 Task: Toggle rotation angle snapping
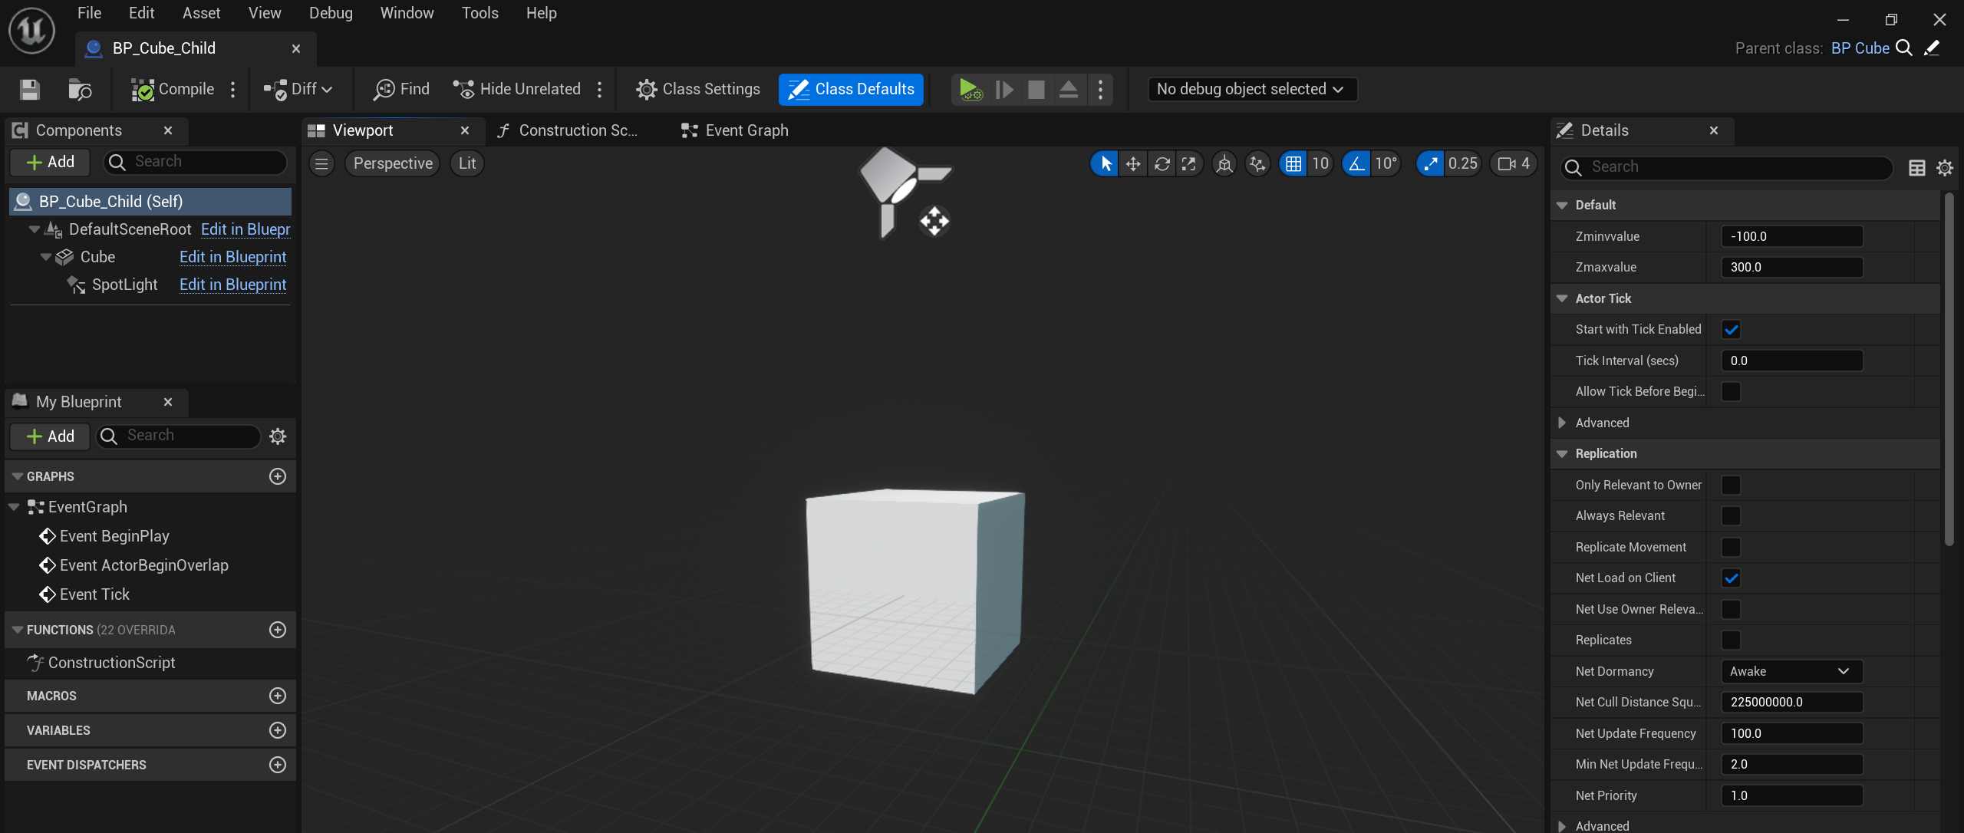pos(1356,163)
